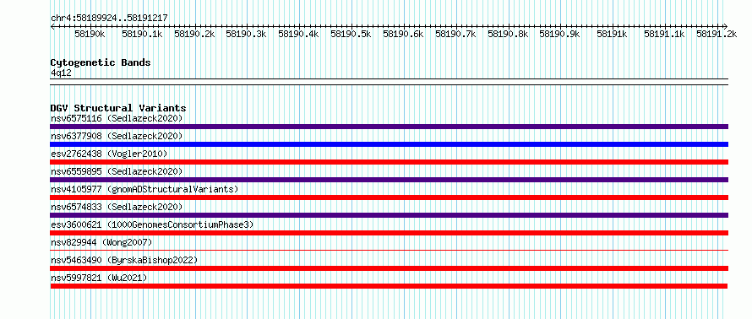Click the 58190.1k ruler tick label
Screen dimensions: 752x319
click(142, 34)
